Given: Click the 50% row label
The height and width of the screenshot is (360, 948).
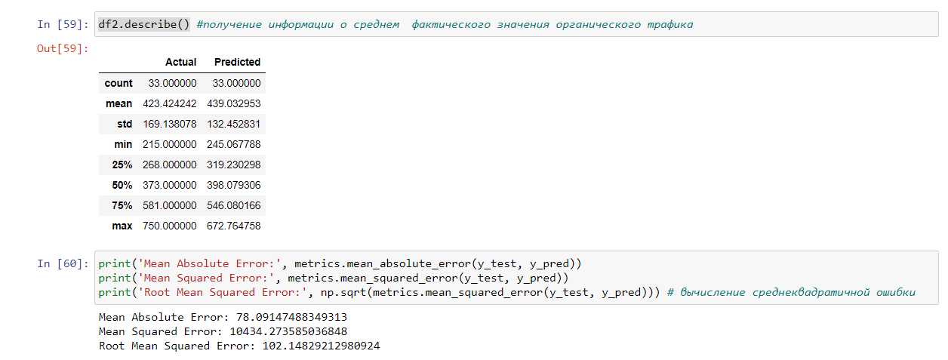Looking at the screenshot, I should [x=122, y=185].
